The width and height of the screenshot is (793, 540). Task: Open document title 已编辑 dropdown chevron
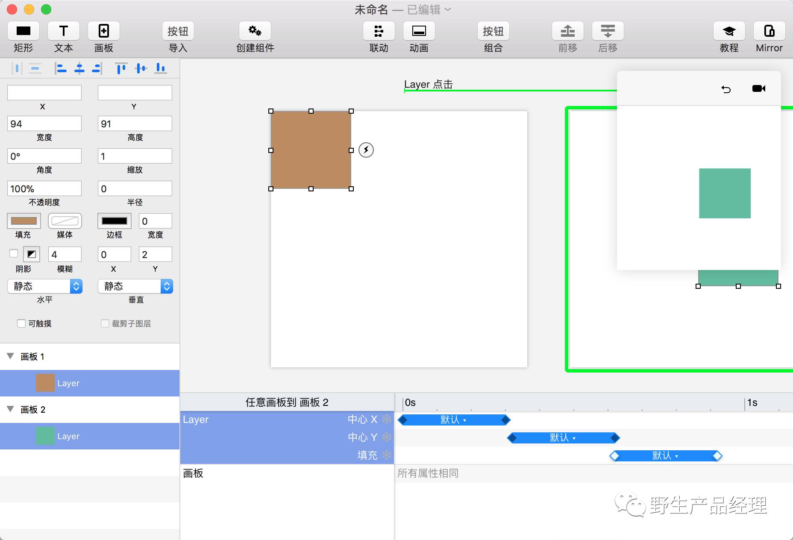click(448, 9)
